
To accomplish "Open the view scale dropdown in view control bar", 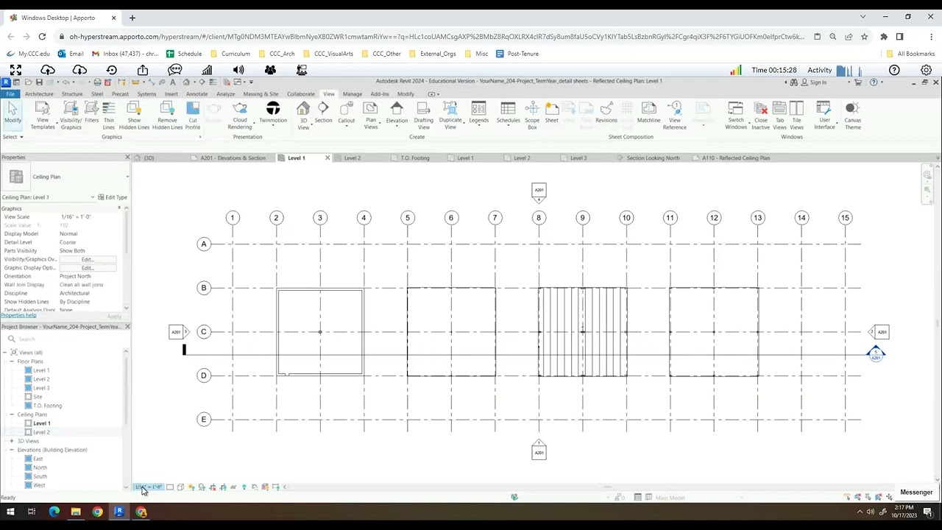I will coord(148,487).
